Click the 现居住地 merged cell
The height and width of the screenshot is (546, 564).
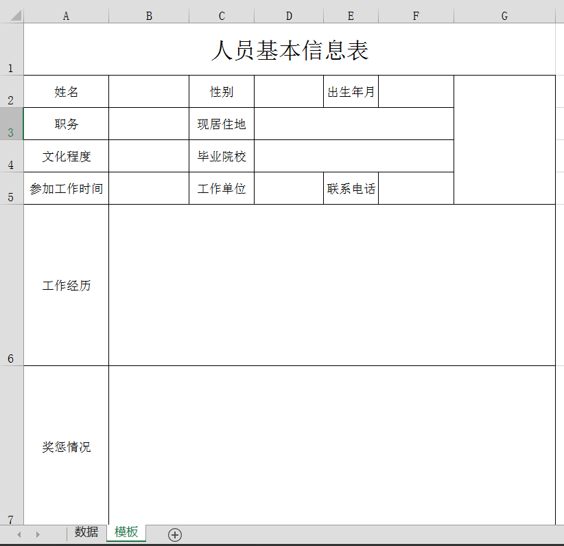(x=221, y=124)
